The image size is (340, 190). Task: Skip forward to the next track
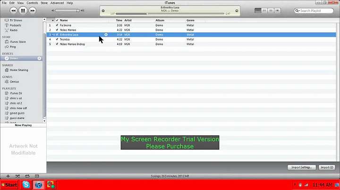pos(32,10)
